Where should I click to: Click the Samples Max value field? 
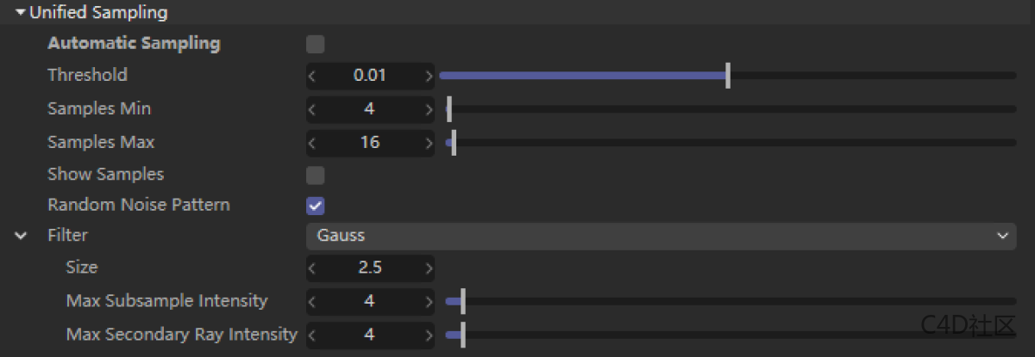click(370, 143)
